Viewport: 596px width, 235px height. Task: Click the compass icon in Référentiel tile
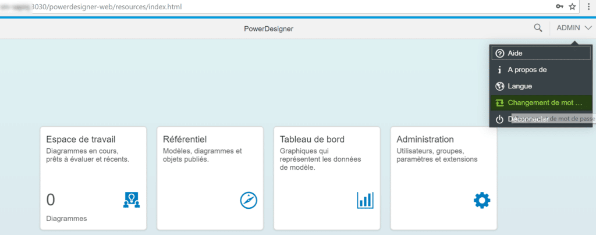(x=249, y=200)
